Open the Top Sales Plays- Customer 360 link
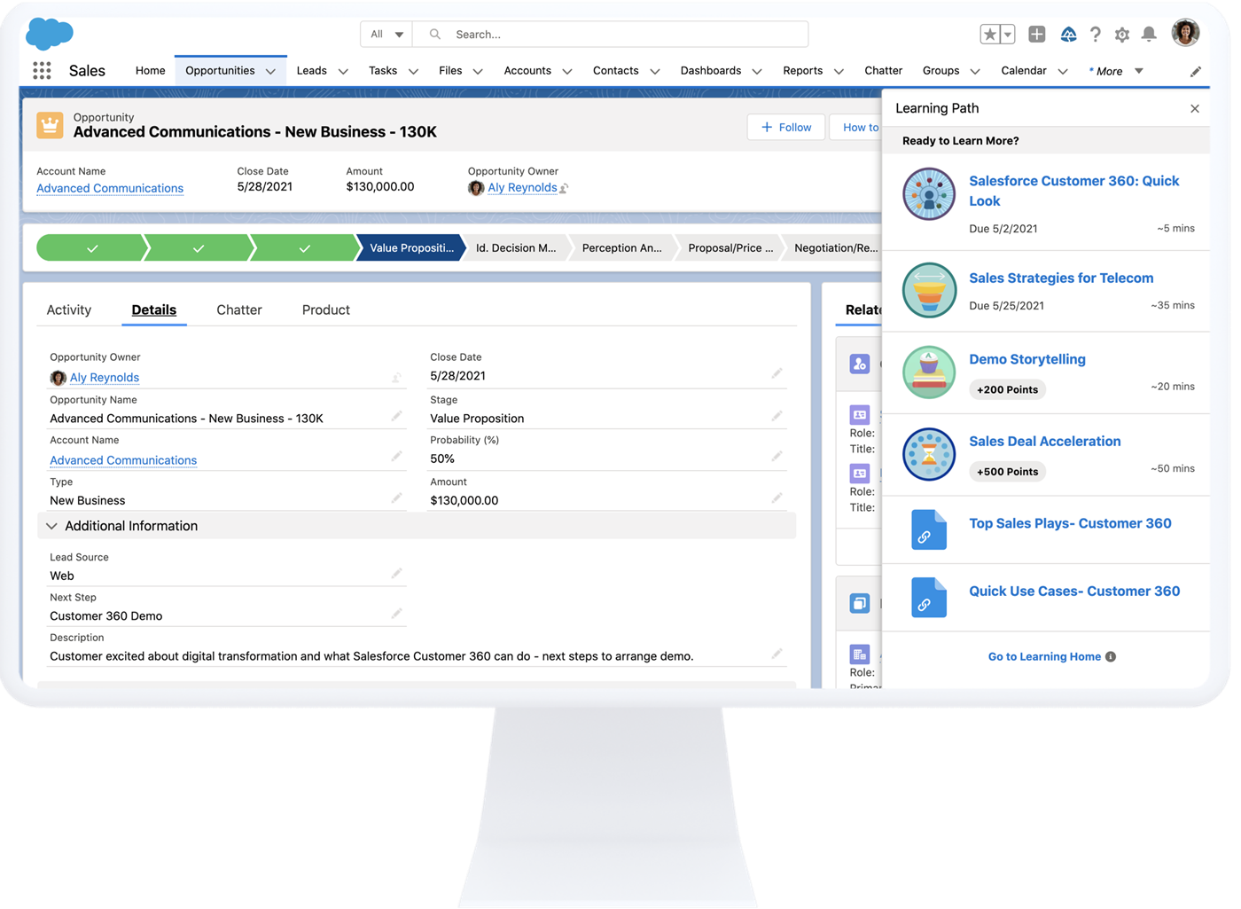Screen dimensions: 1241x909 [x=1070, y=524]
